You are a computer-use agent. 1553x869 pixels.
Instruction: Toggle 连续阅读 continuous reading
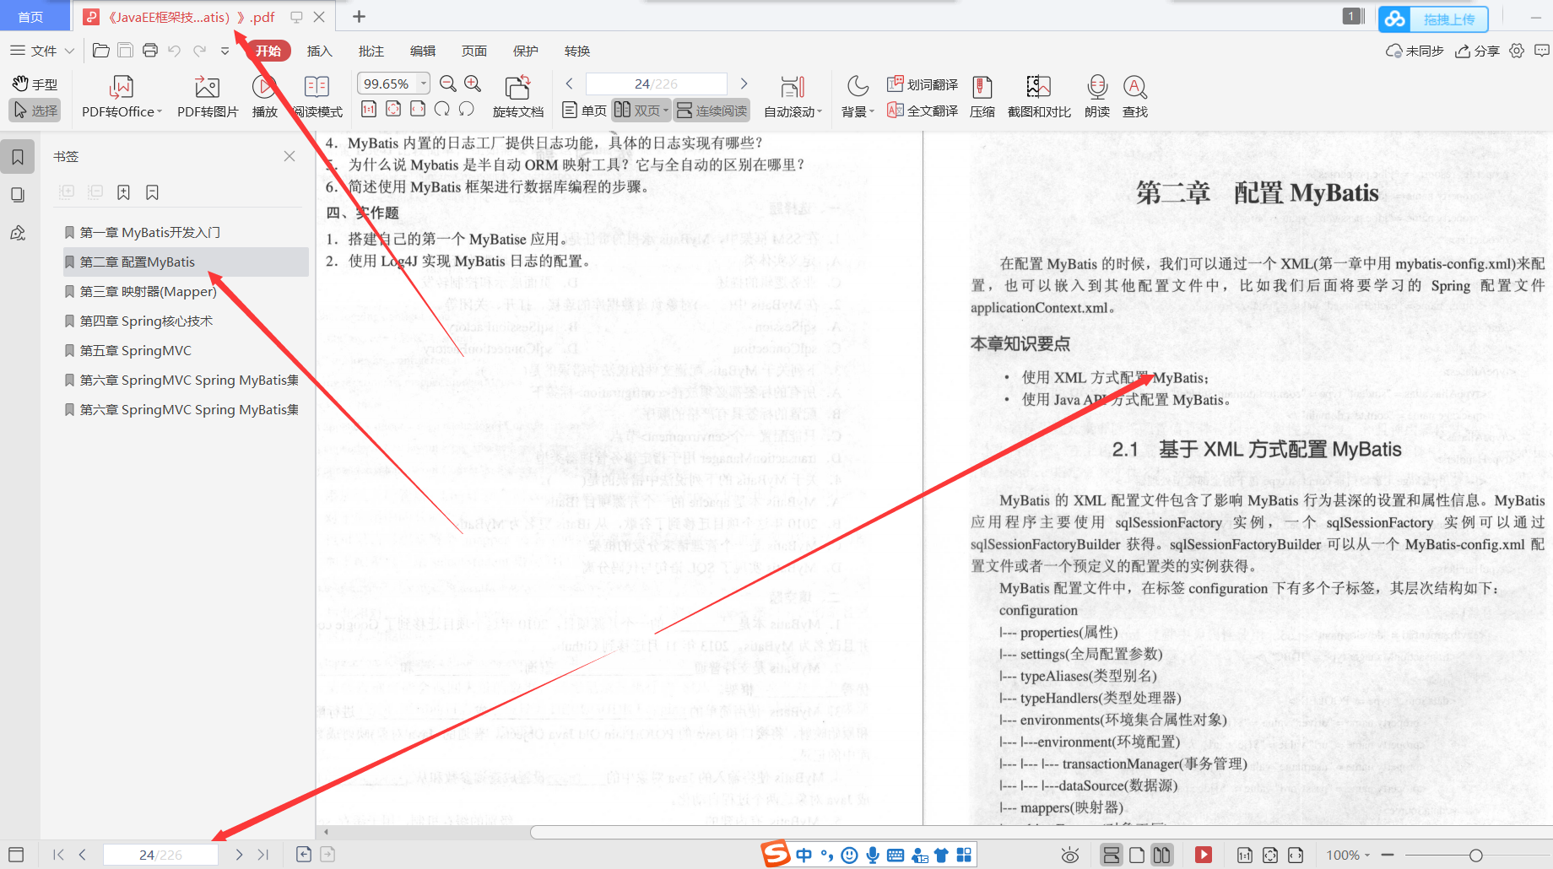click(x=712, y=111)
